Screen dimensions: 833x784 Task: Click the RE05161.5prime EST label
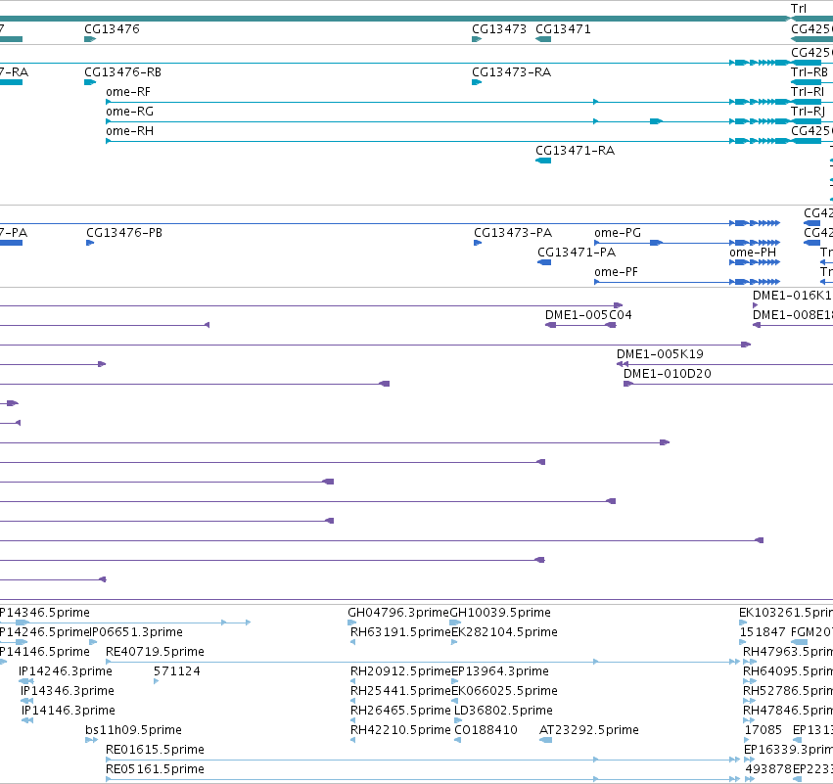(x=155, y=770)
